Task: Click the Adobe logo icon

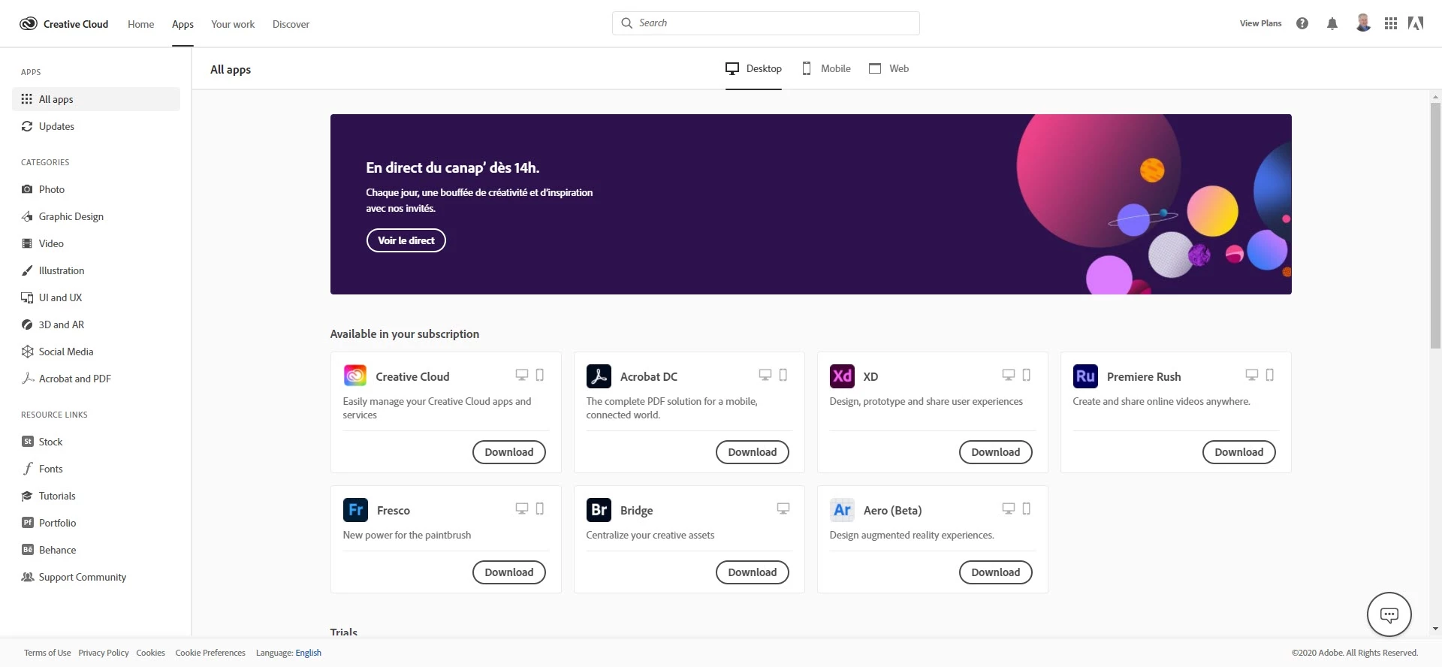Action: [1416, 23]
